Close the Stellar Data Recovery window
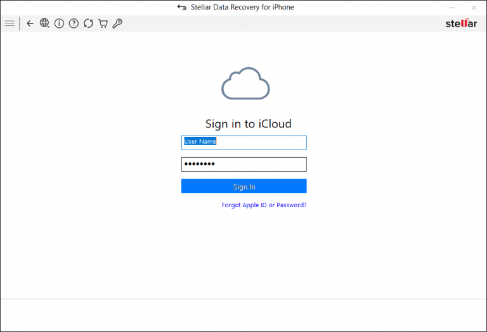 tap(474, 8)
